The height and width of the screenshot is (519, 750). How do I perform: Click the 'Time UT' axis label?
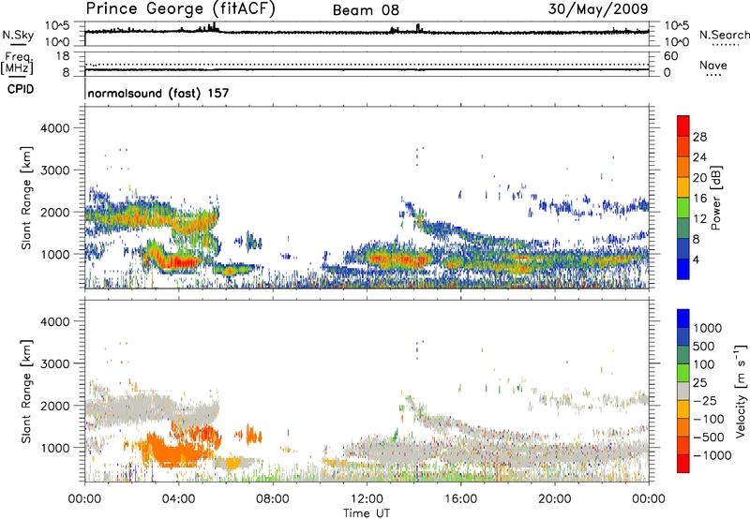367,513
